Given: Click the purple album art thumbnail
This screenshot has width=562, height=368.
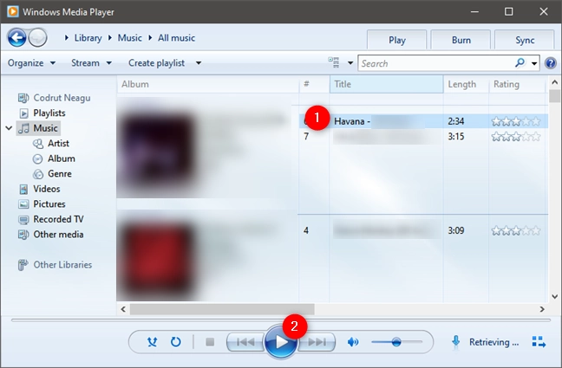Looking at the screenshot, I should click(x=158, y=147).
